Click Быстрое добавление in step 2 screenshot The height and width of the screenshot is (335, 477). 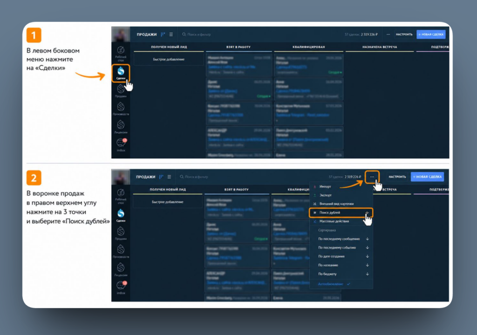[x=168, y=202]
